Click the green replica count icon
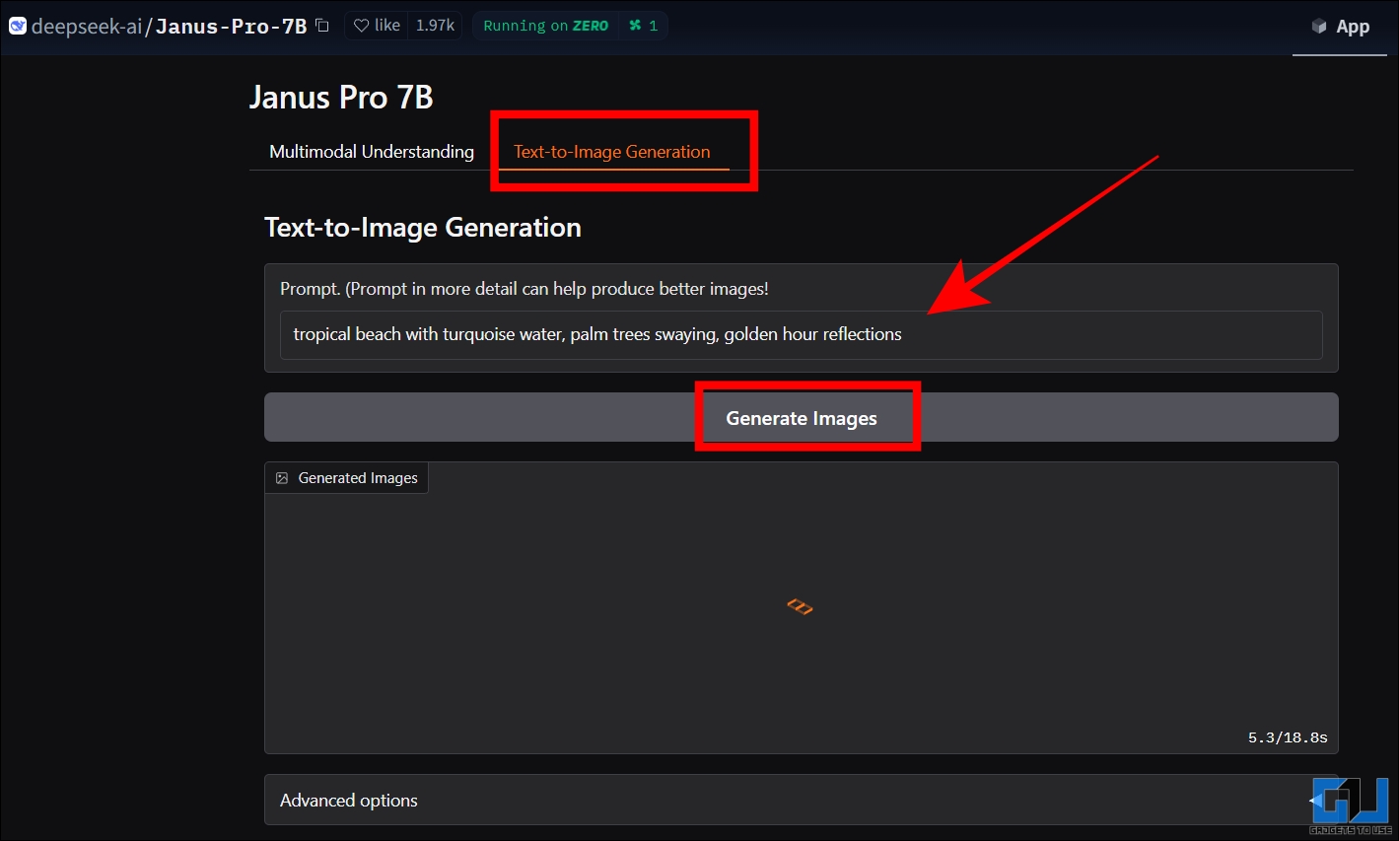This screenshot has height=841, width=1399. coord(635,26)
